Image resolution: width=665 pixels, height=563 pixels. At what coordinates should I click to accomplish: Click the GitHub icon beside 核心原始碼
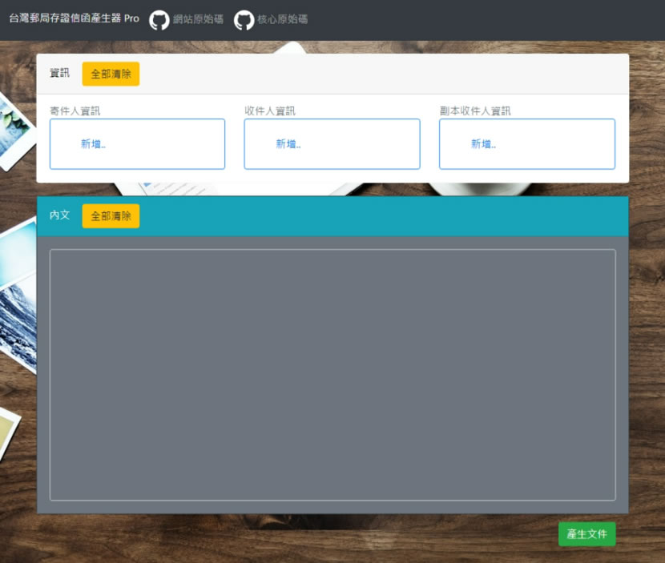(x=244, y=20)
